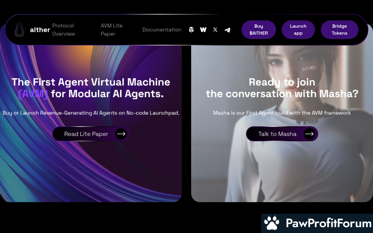The width and height of the screenshot is (373, 233).
Task: Click the arrow circle beside Talk to Masha
Action: pos(309,134)
